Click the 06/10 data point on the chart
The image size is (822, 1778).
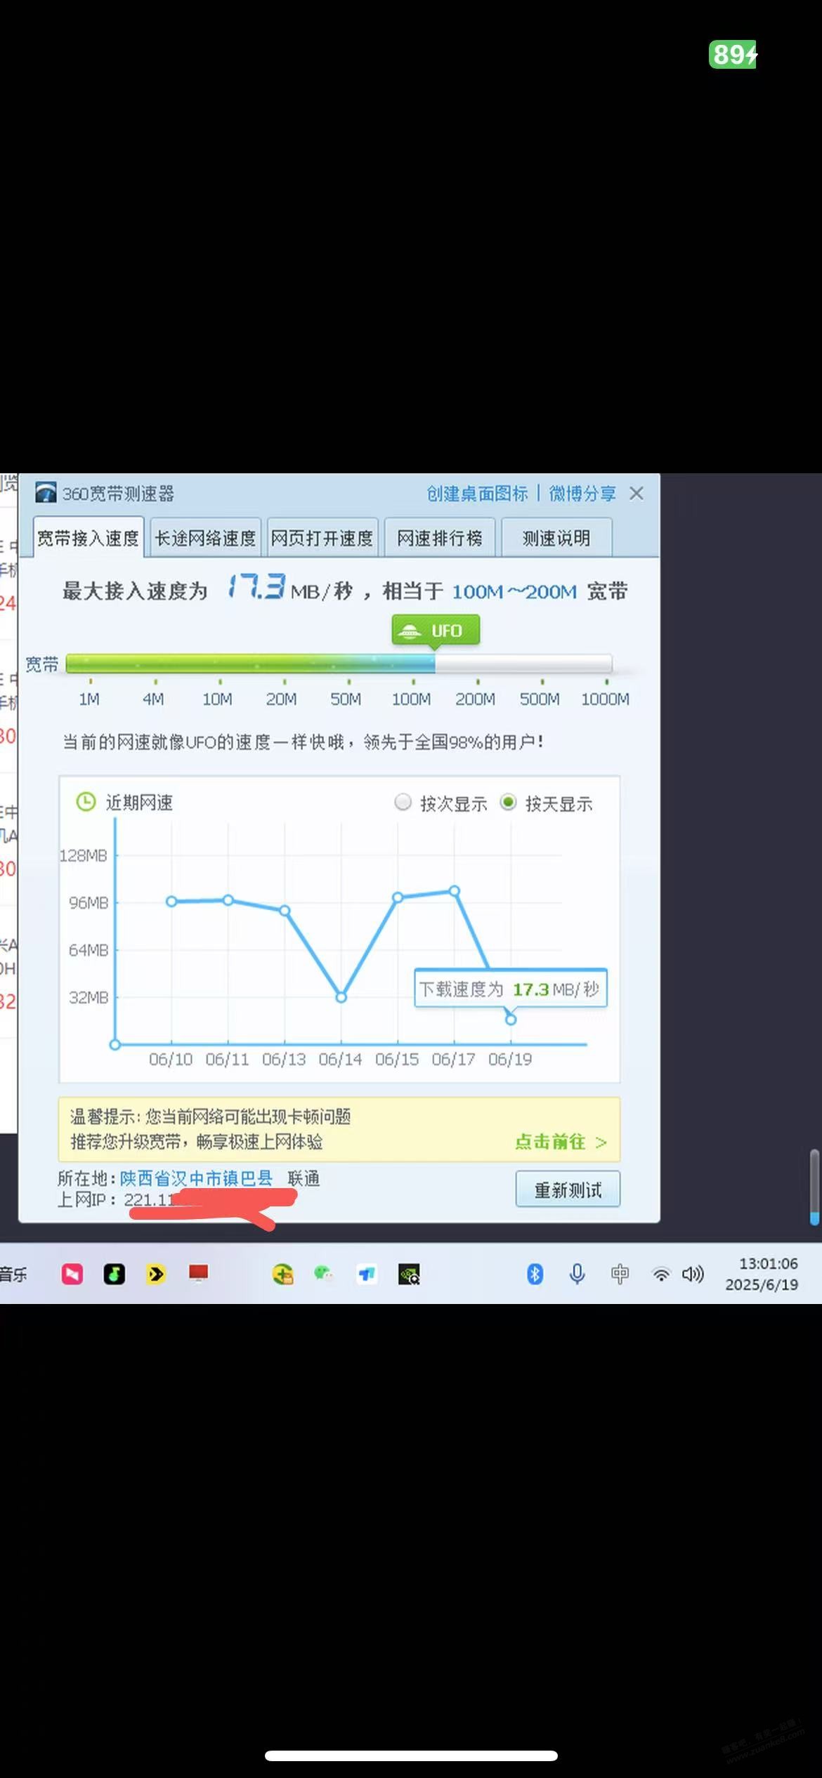171,901
